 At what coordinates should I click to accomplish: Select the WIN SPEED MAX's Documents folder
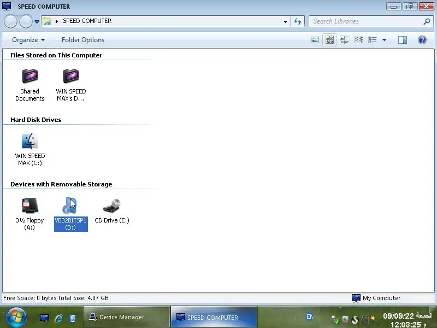click(71, 85)
